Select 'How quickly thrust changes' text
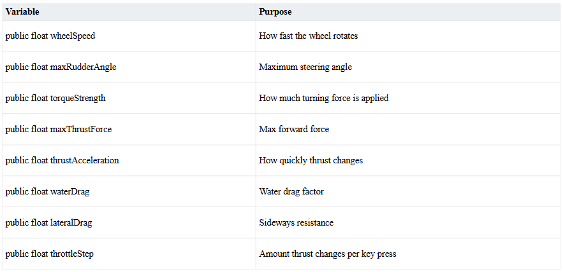The image size is (563, 272). tap(311, 161)
